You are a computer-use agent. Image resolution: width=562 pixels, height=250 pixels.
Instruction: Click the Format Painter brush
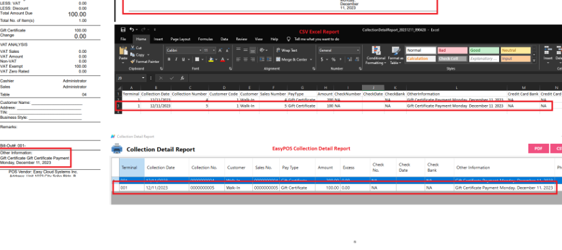(x=133, y=62)
